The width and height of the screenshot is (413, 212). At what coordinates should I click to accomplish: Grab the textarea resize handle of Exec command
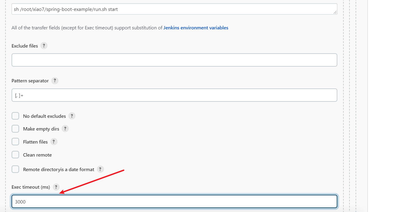(x=335, y=12)
